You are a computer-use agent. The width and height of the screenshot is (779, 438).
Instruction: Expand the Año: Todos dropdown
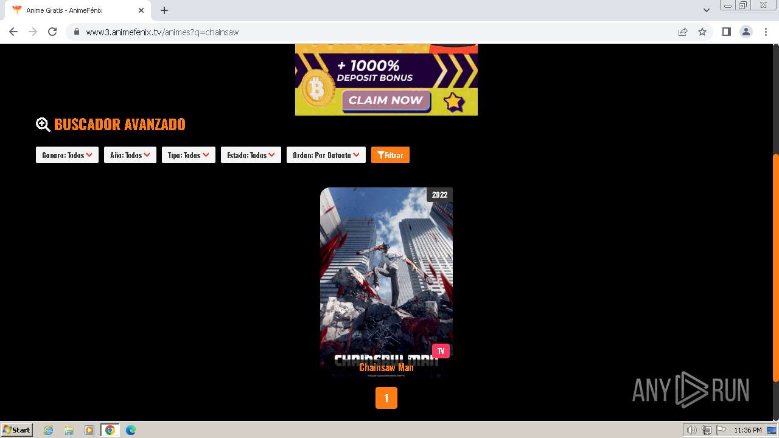click(x=130, y=155)
